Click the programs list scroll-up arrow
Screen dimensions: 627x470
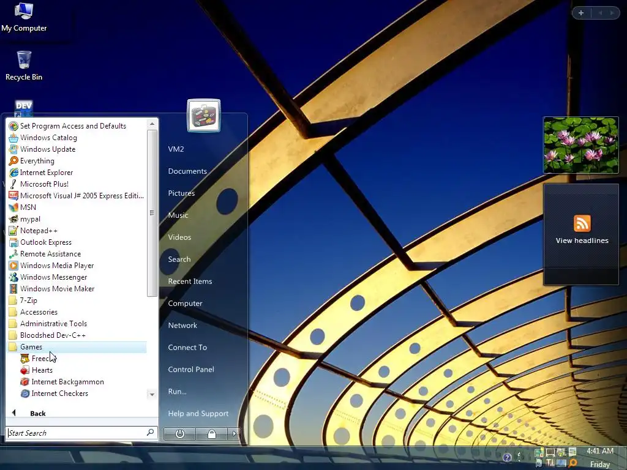(x=152, y=124)
